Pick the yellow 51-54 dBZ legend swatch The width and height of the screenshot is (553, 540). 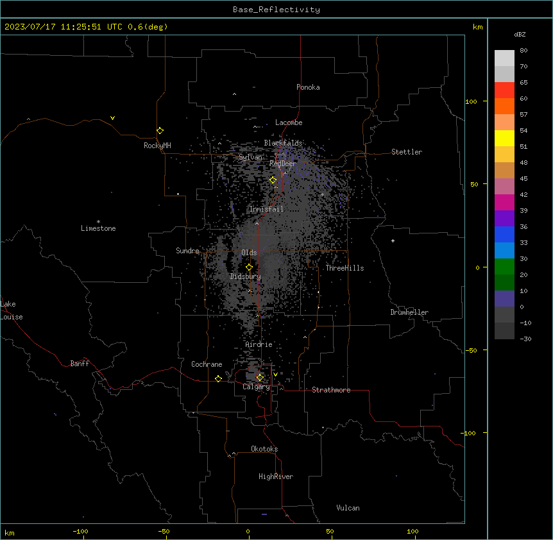pos(504,139)
